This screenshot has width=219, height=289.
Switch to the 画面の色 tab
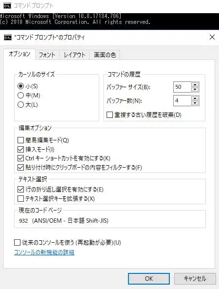pyautogui.click(x=105, y=55)
